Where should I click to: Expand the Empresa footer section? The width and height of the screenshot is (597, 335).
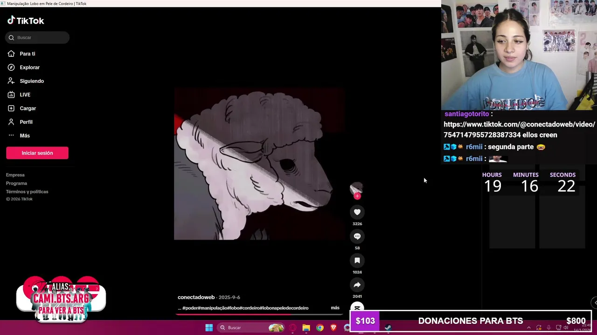(x=15, y=175)
